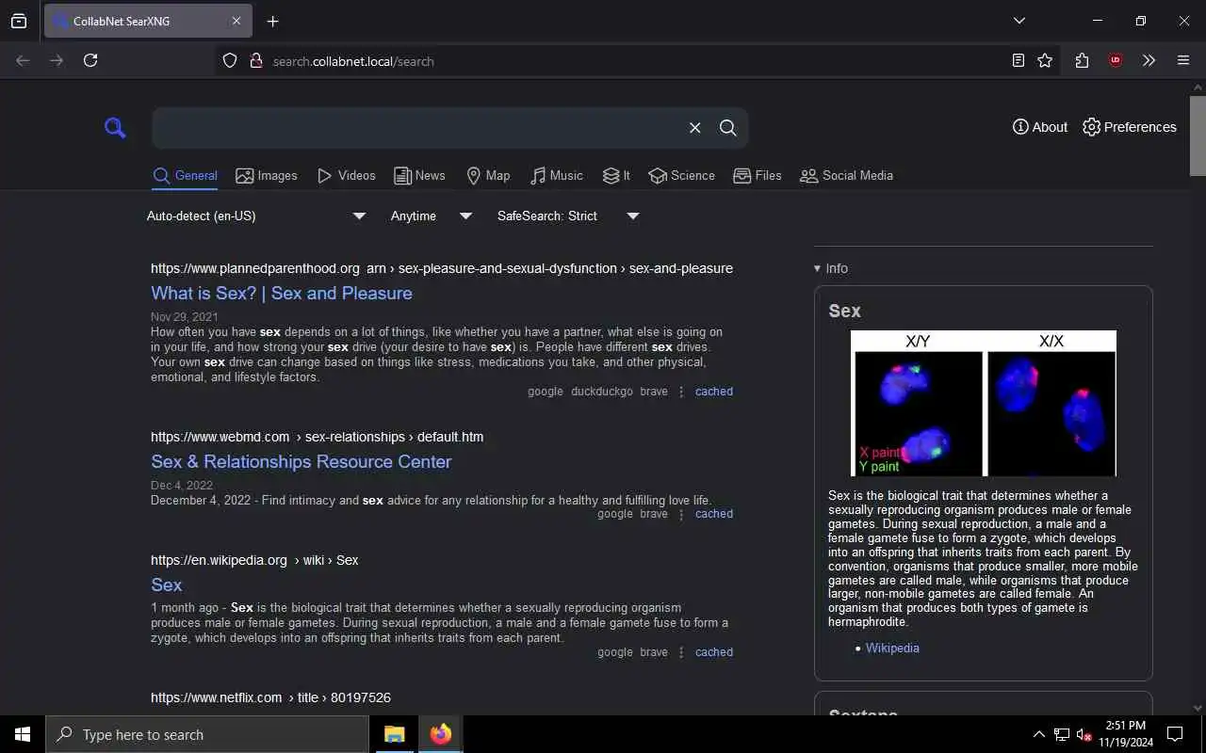Submit search with magnifier button
Screen dimensions: 1206x753
(x=727, y=128)
